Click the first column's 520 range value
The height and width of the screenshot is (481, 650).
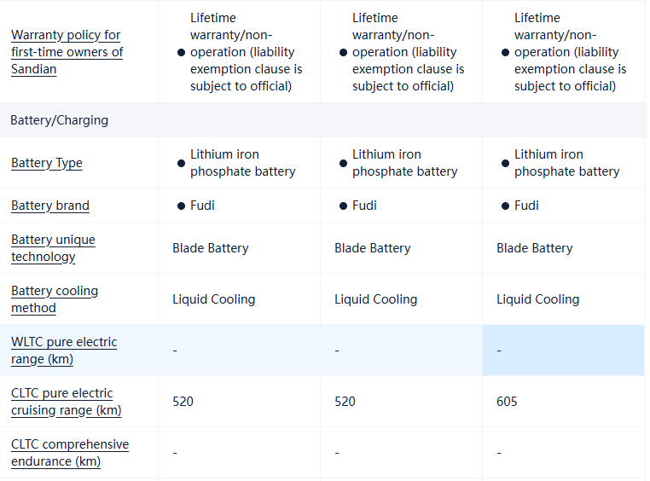coord(183,402)
